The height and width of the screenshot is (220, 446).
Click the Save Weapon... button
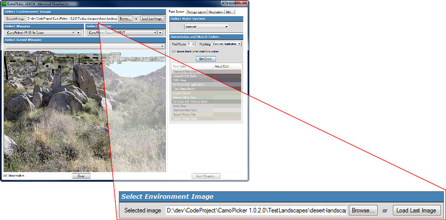[x=206, y=176]
